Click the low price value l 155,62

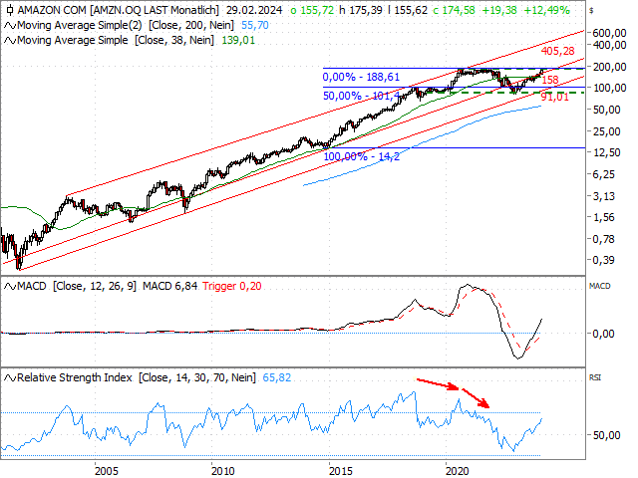(408, 10)
